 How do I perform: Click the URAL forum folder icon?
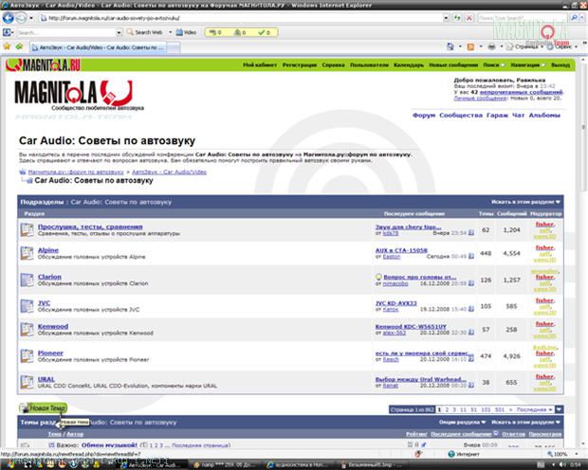(x=27, y=382)
